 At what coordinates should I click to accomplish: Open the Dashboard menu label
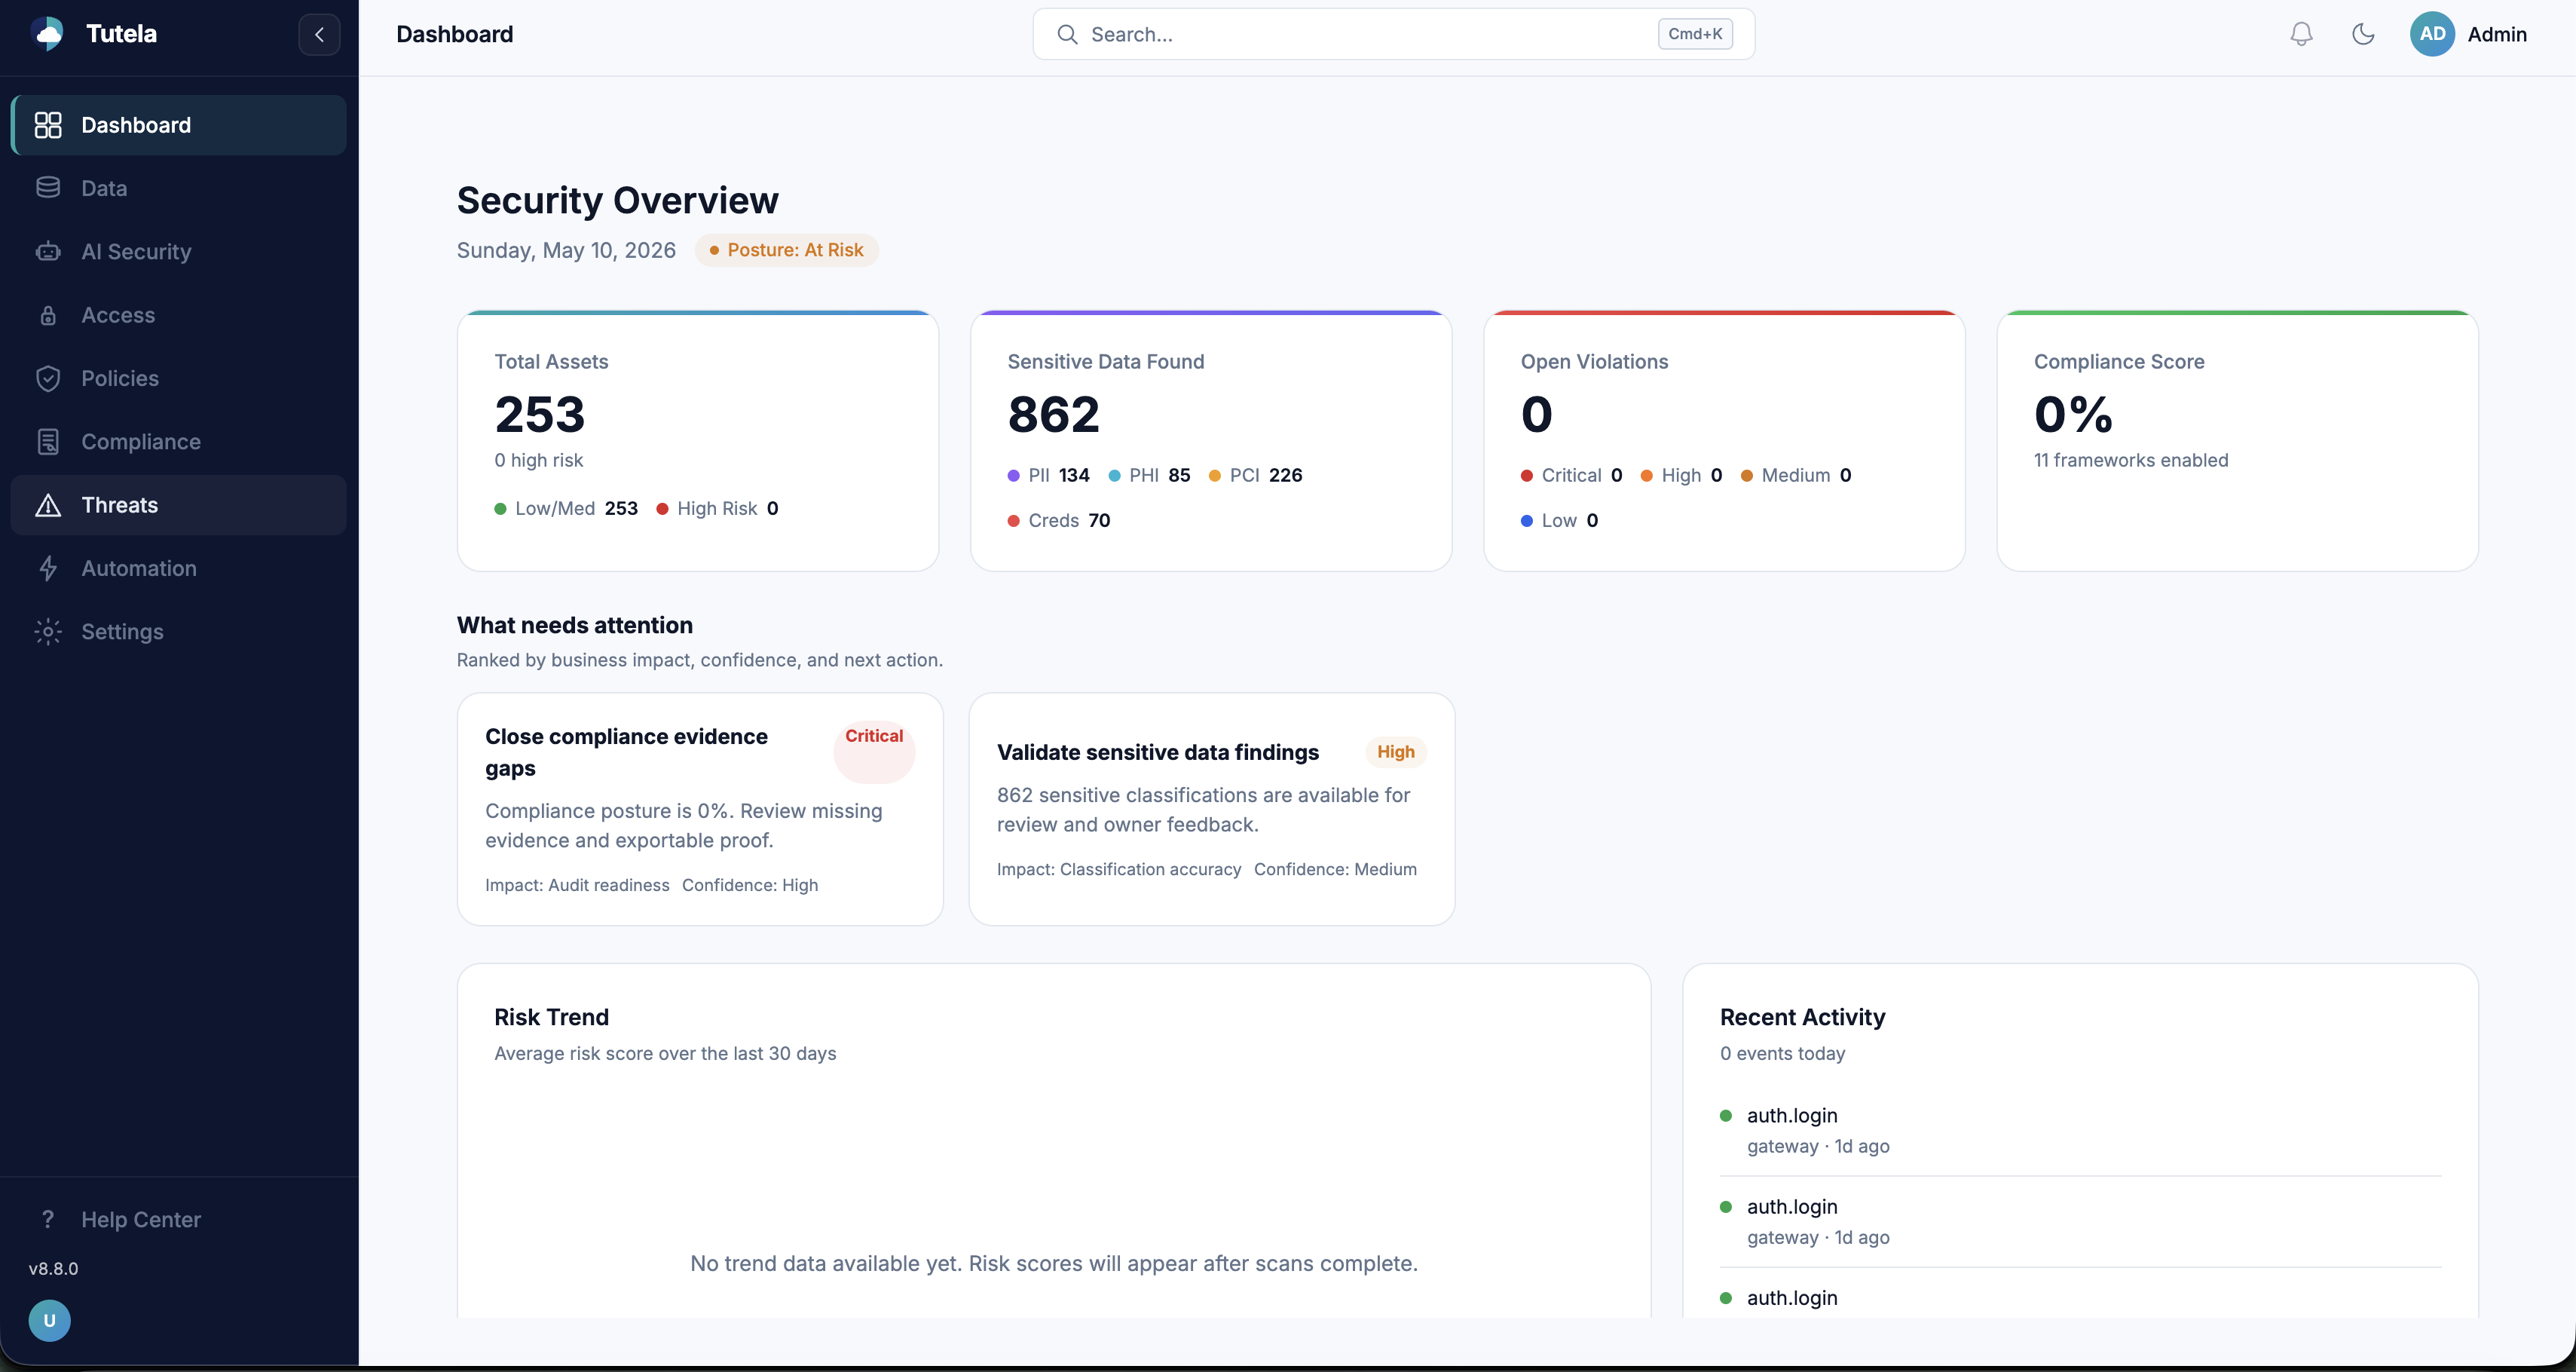click(x=136, y=125)
